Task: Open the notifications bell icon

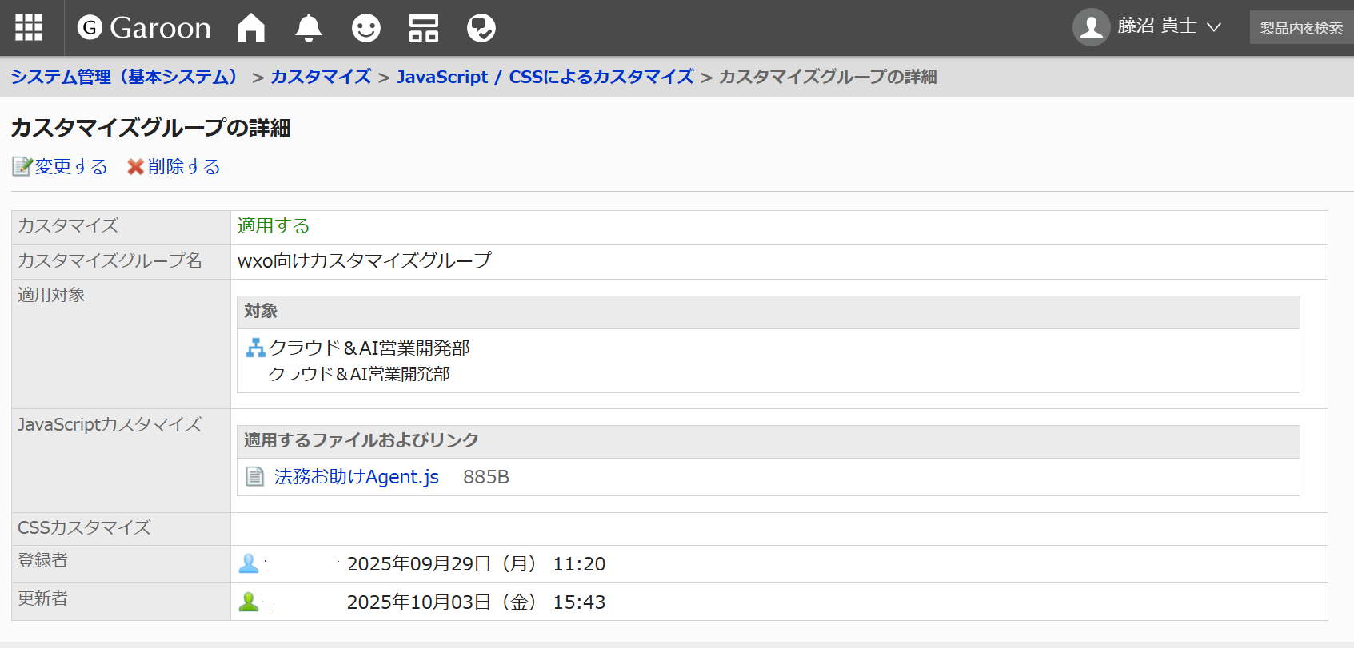Action: (309, 28)
